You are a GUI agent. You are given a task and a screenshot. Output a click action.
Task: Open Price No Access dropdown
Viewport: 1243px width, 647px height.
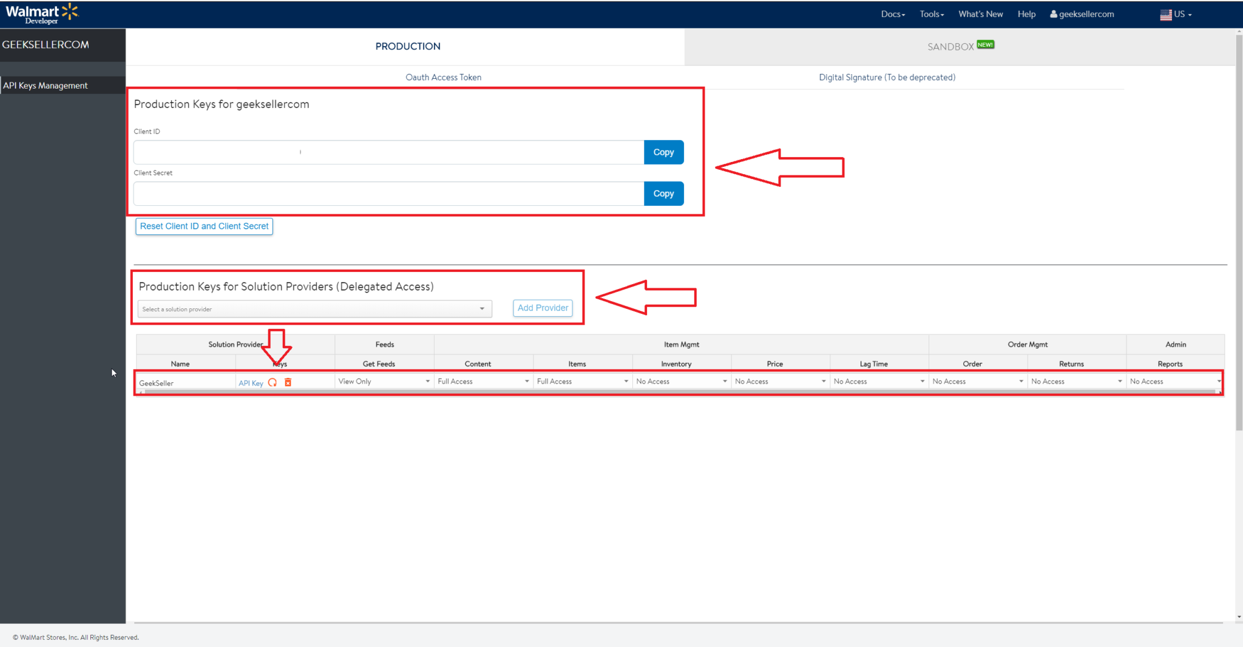pos(781,381)
